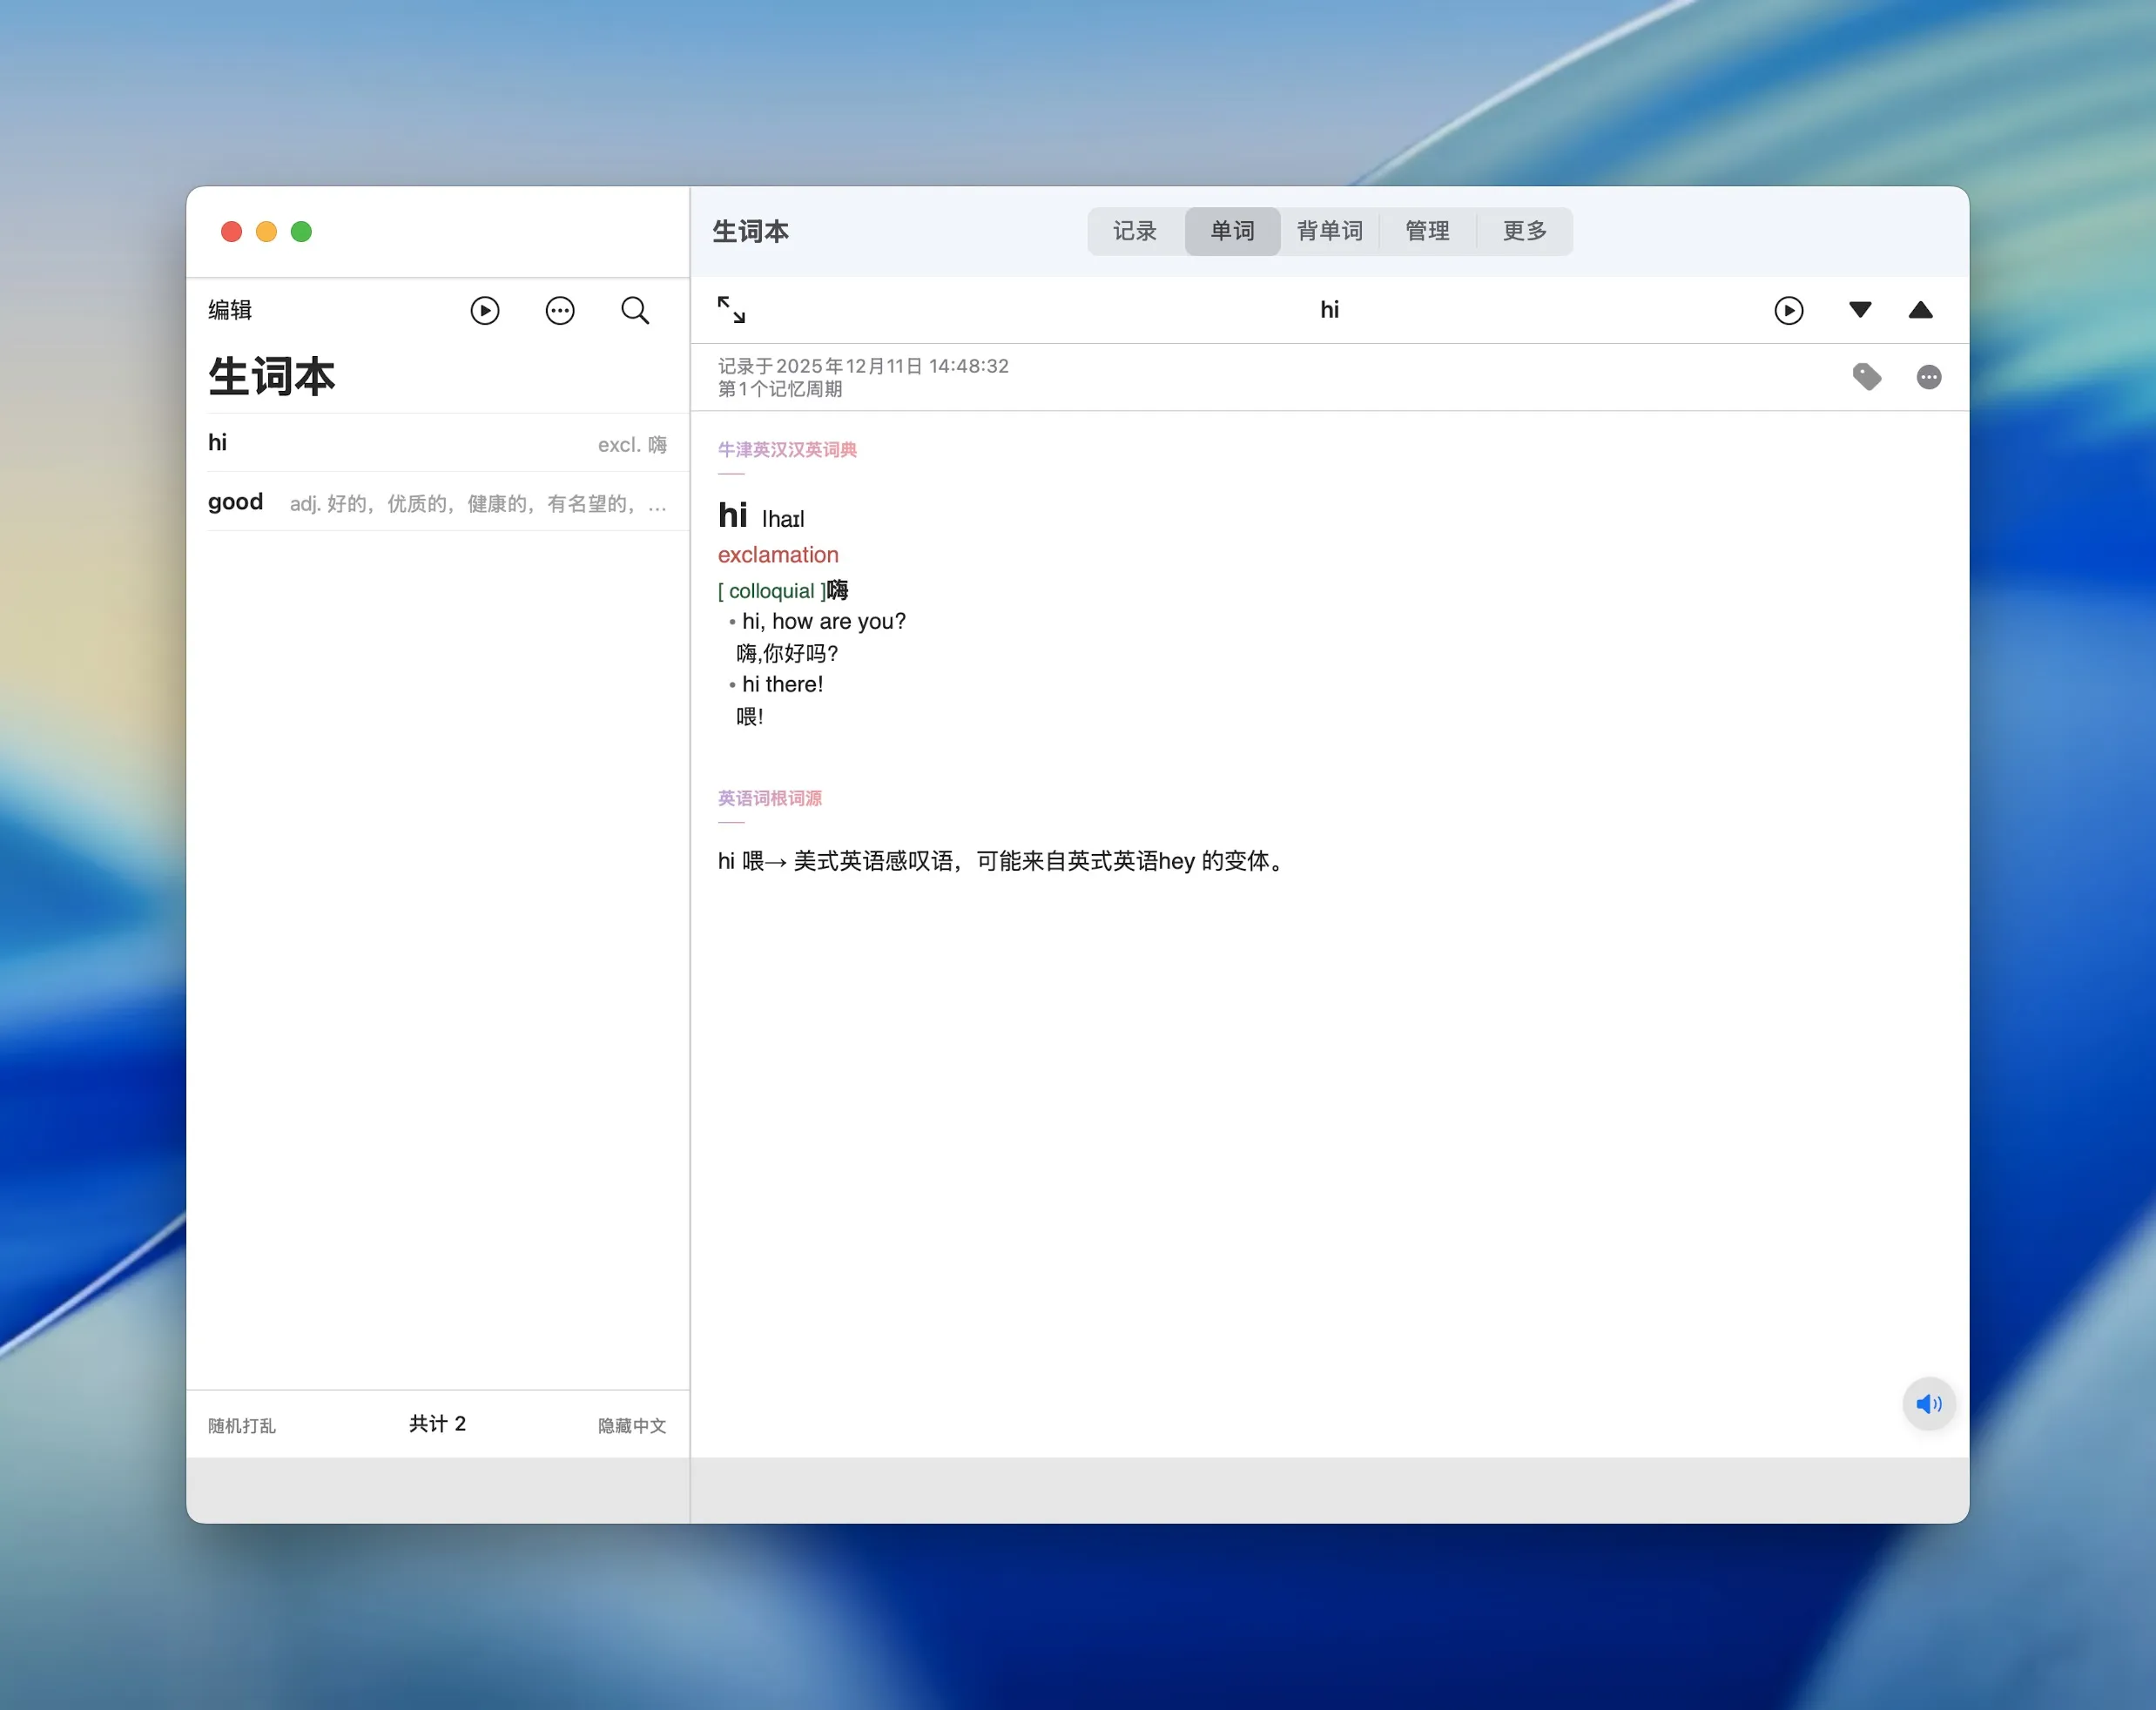Go to the next word with down triangle

[1860, 310]
